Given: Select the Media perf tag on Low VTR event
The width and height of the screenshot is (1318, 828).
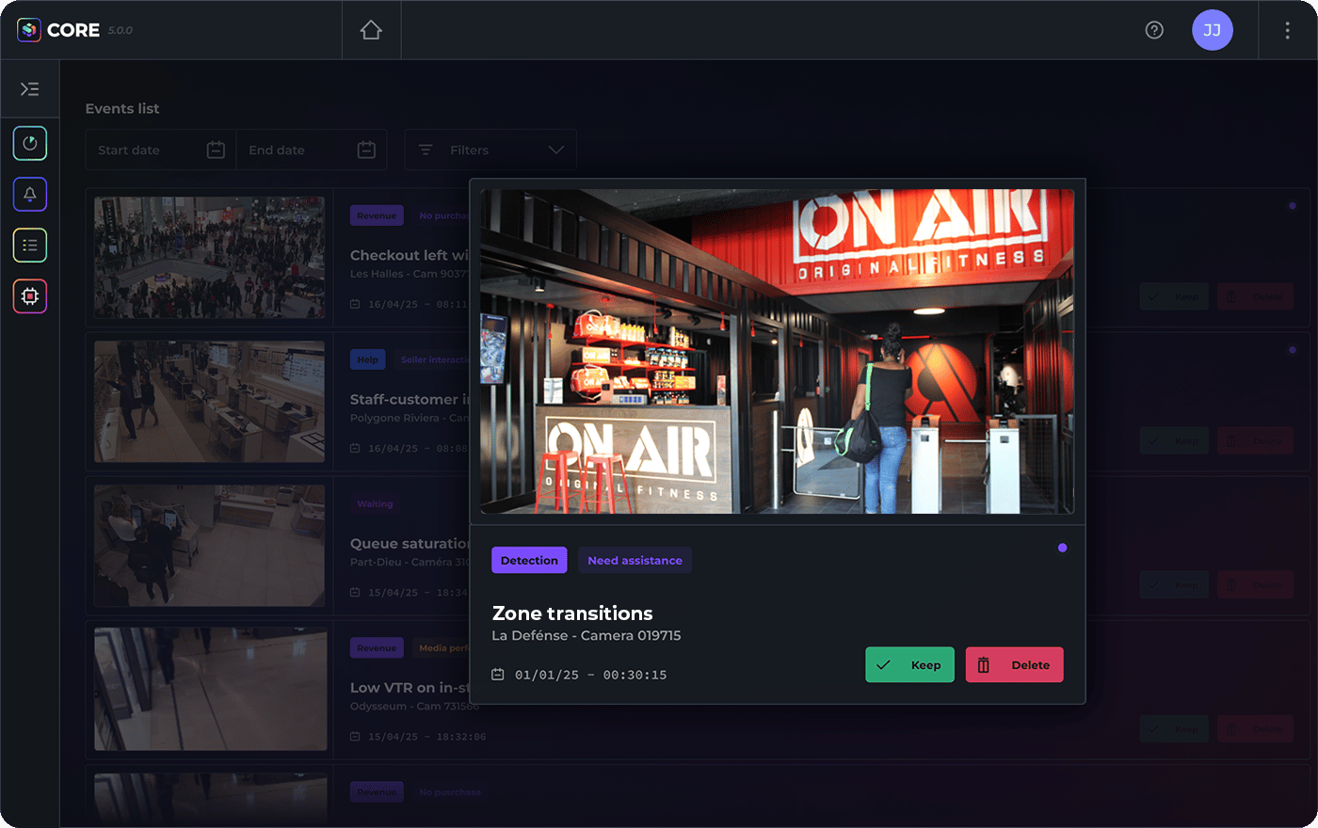Looking at the screenshot, I should click(x=442, y=647).
